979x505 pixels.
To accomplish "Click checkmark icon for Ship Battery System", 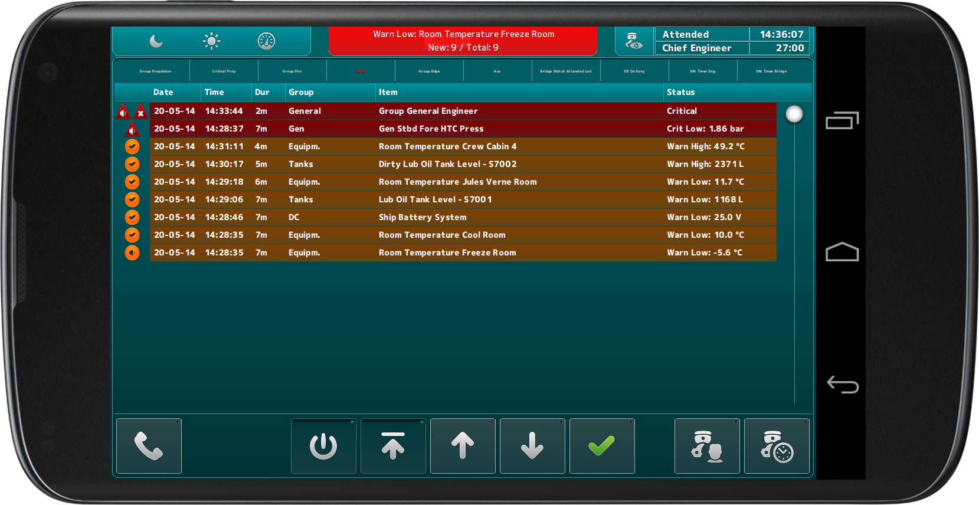I will [x=132, y=217].
